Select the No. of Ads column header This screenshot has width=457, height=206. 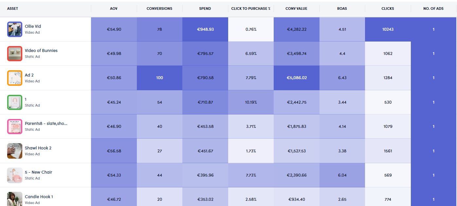433,9
